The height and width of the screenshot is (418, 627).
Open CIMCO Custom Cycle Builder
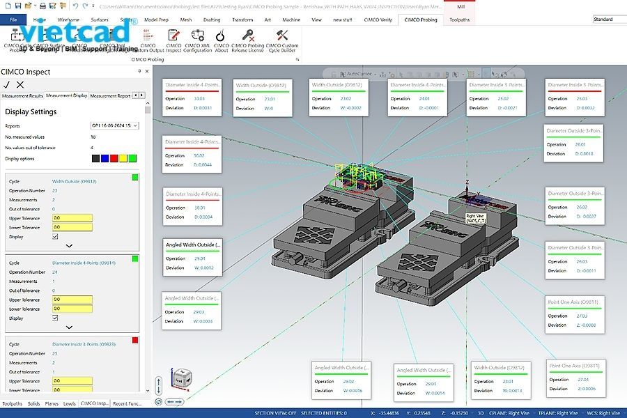tap(282, 41)
